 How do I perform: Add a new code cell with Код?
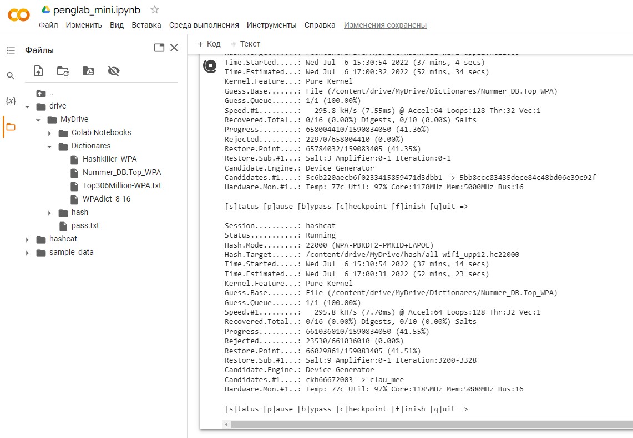(x=209, y=44)
